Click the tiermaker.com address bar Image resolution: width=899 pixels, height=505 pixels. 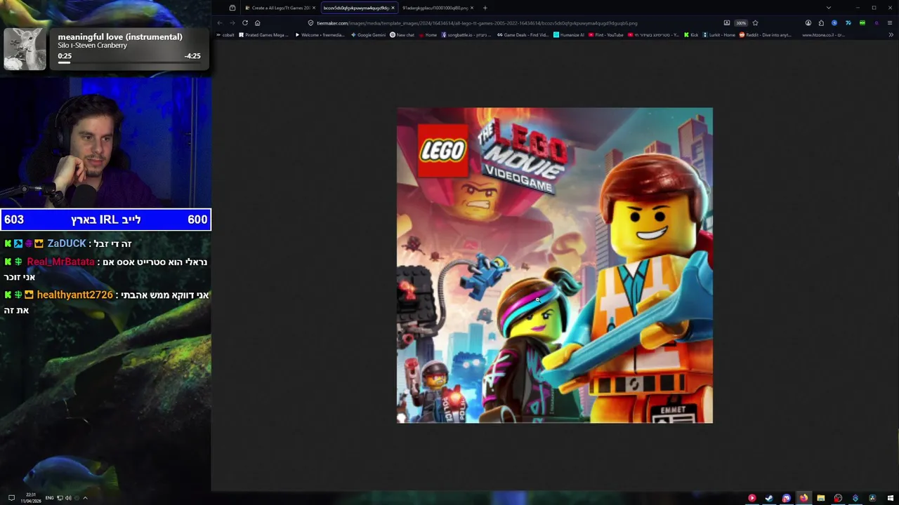tap(516, 22)
